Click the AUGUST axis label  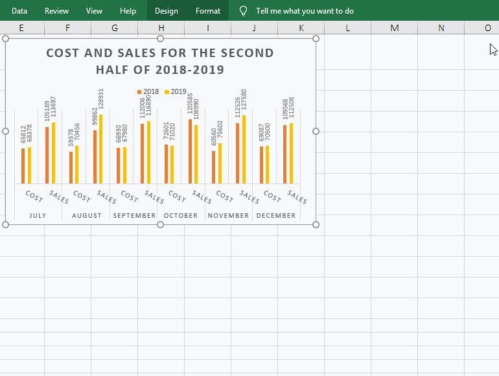pyautogui.click(x=87, y=215)
